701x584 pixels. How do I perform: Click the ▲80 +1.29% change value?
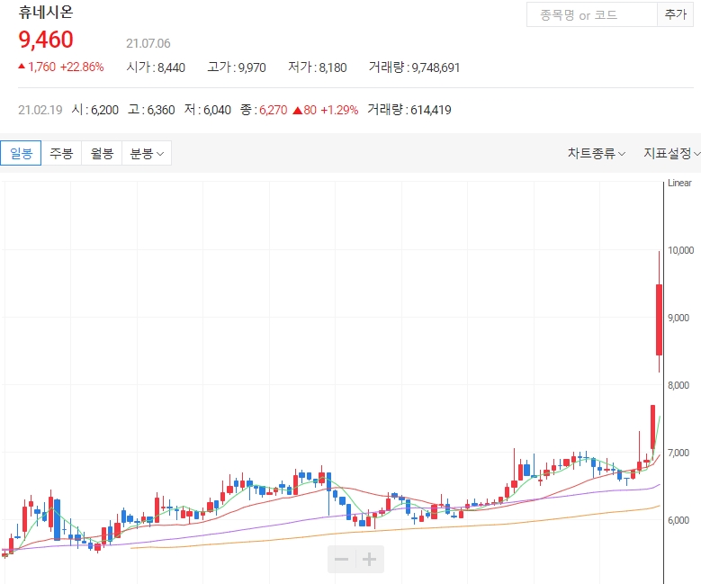(326, 110)
